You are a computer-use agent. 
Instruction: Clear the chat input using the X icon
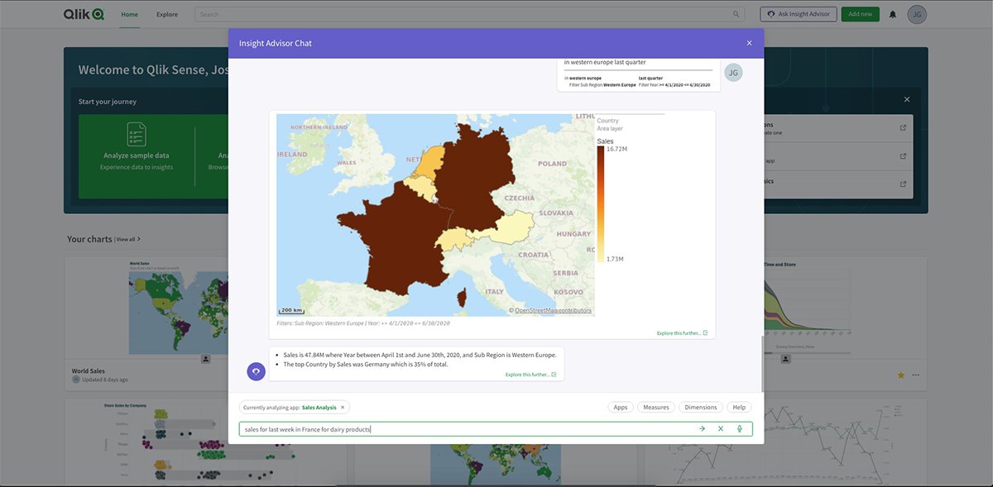tap(719, 428)
